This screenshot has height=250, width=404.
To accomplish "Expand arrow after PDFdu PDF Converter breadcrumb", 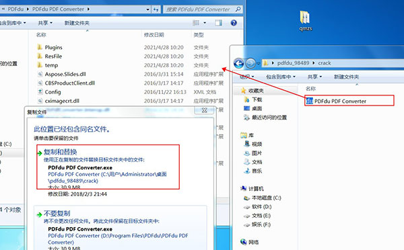I will pos(89,9).
